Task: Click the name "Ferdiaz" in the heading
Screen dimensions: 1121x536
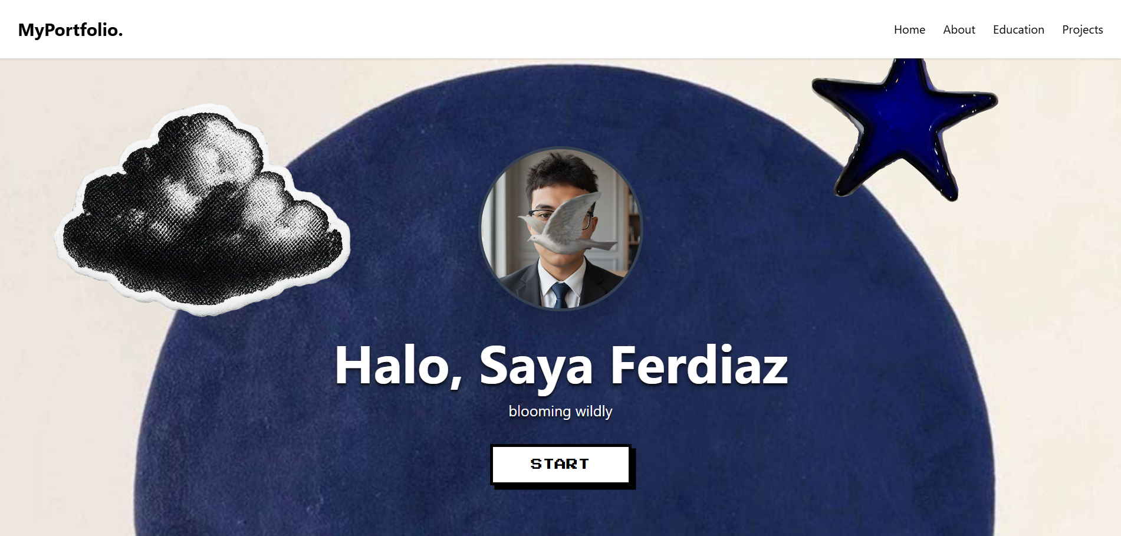Action: tap(699, 366)
